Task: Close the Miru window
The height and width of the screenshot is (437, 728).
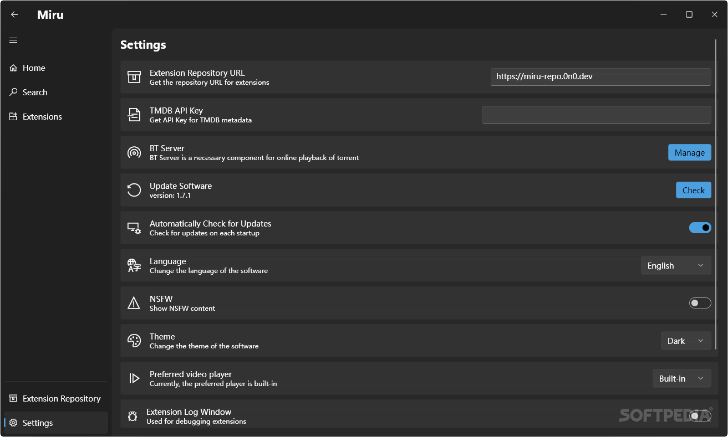Action: (715, 14)
